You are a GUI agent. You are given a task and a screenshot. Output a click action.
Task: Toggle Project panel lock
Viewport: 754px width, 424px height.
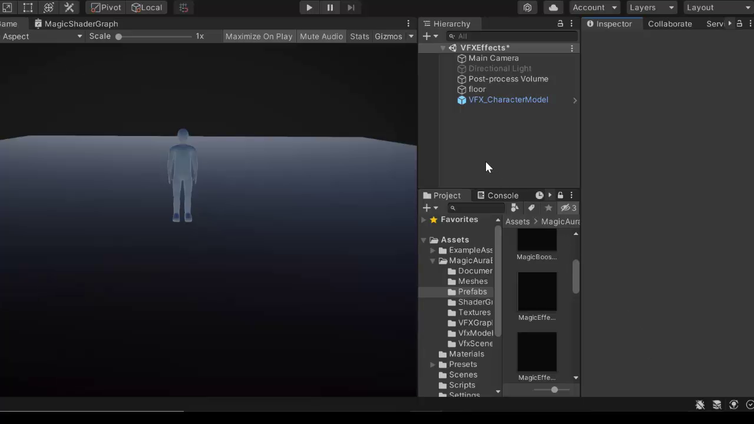[560, 196]
